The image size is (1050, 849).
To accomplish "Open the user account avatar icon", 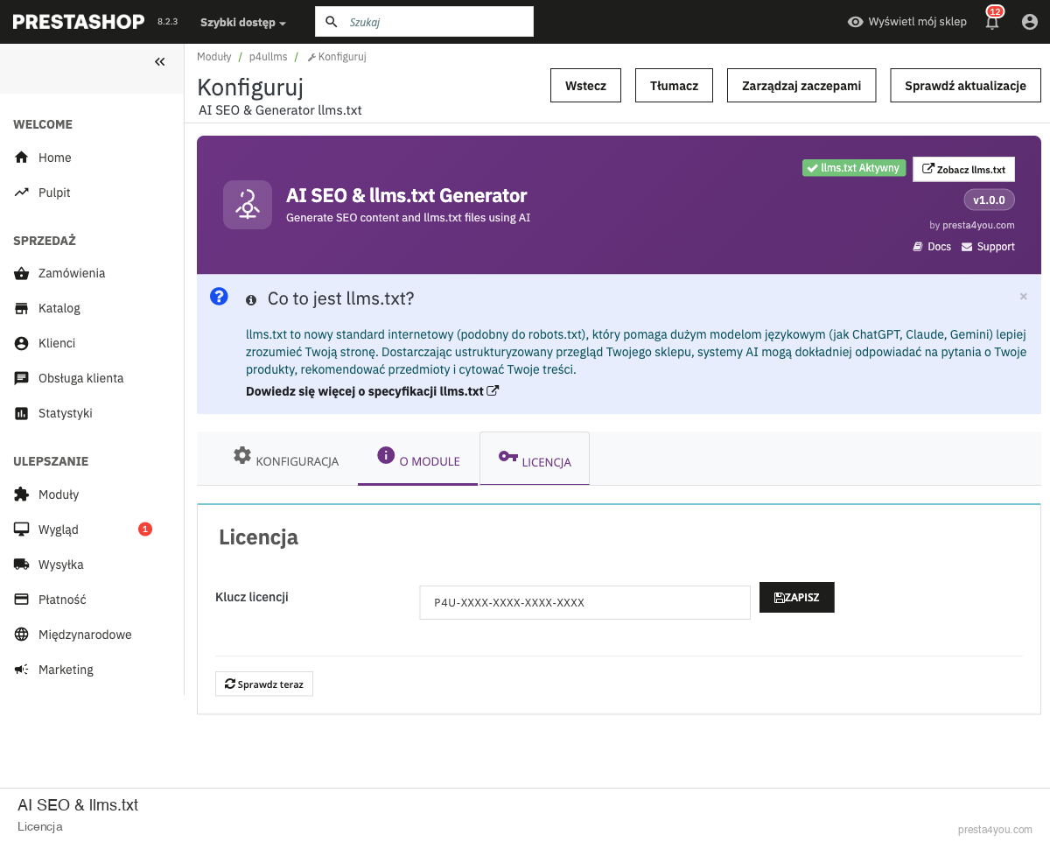I will click(1030, 22).
